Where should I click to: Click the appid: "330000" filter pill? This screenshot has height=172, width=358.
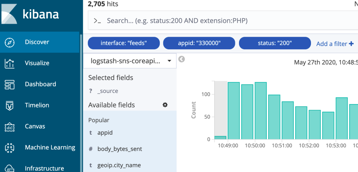(x=199, y=43)
